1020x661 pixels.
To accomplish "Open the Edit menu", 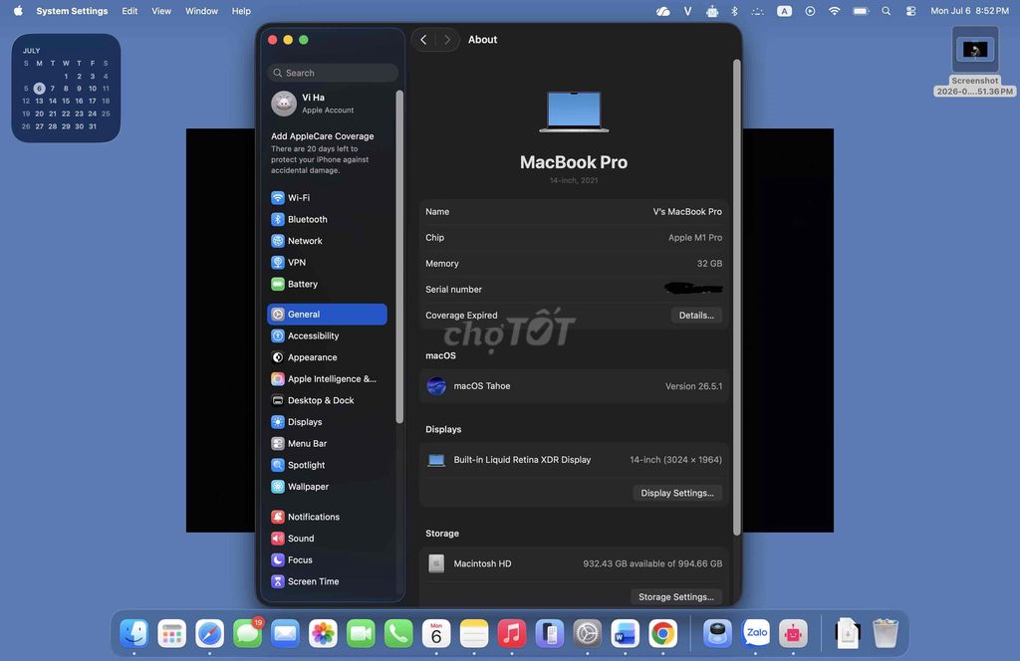I will pyautogui.click(x=129, y=11).
